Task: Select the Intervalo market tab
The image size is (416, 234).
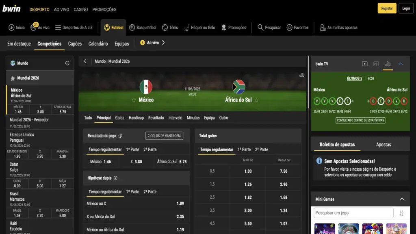Action: 175,118
